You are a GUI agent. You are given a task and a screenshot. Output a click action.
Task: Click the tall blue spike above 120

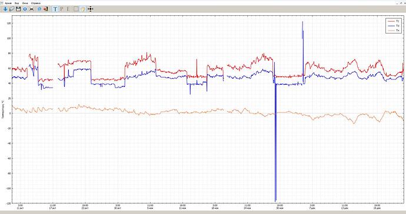coord(302,30)
